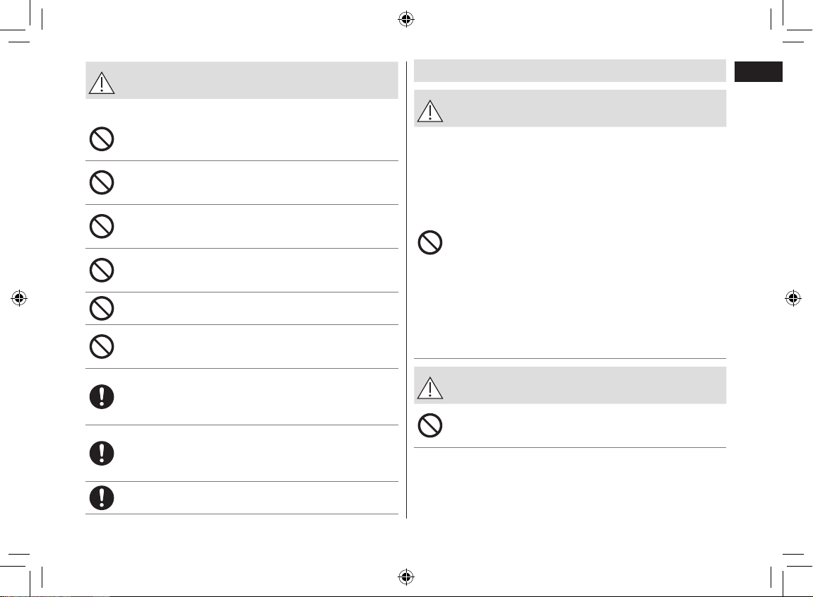Click the registration crosshair mark at top center
The image size is (813, 597).
coord(406,20)
